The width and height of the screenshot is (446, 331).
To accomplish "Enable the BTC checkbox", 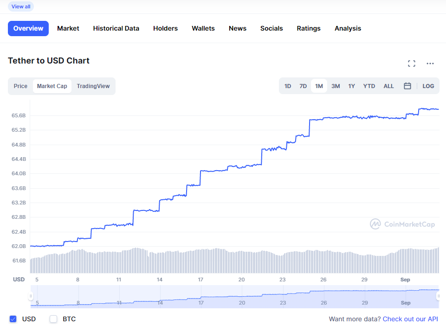I will coord(53,319).
